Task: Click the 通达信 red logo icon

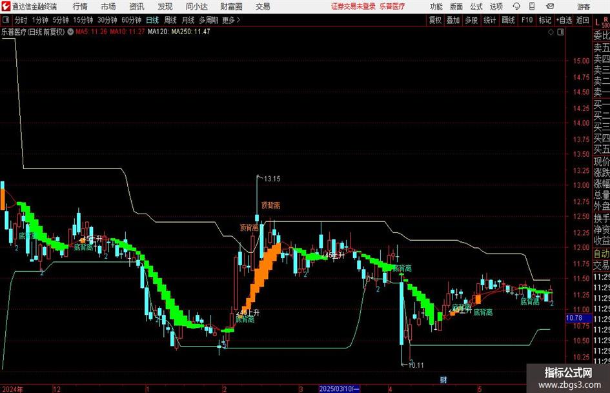Action: point(5,6)
